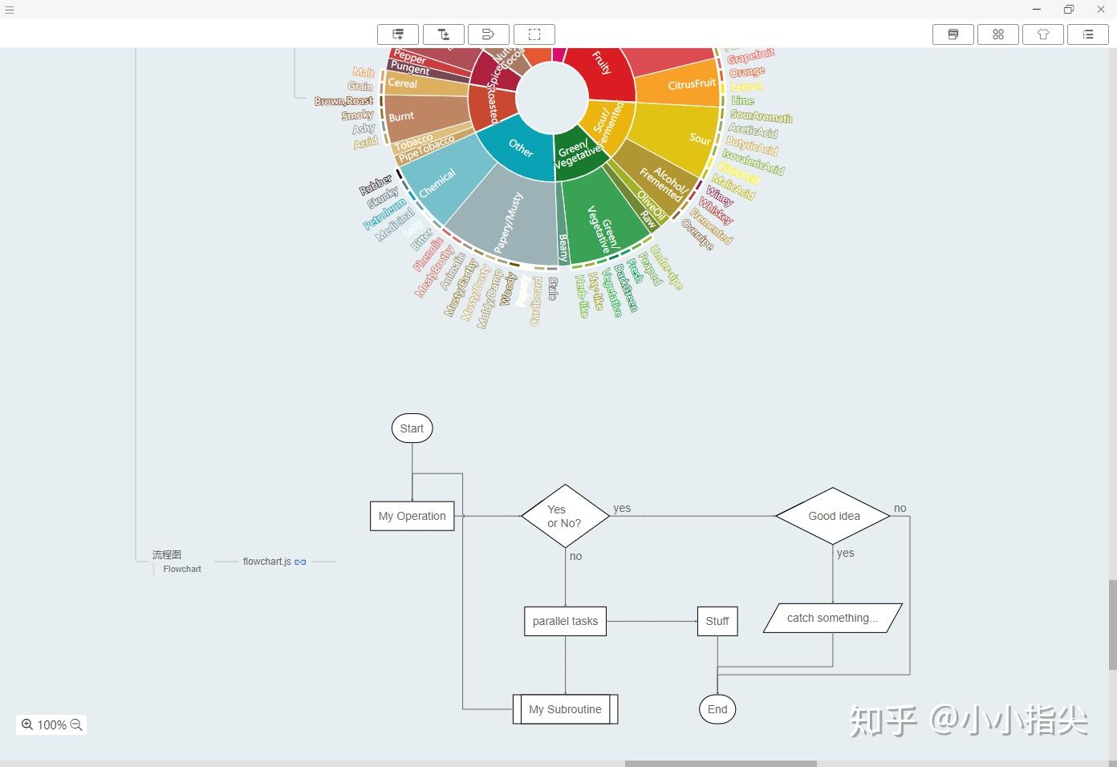Click the horizontal scrollbar thumb at bottom
Viewport: 1117px width, 767px height.
(721, 763)
